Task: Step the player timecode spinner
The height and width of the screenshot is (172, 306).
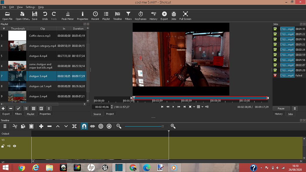Action: (112, 107)
